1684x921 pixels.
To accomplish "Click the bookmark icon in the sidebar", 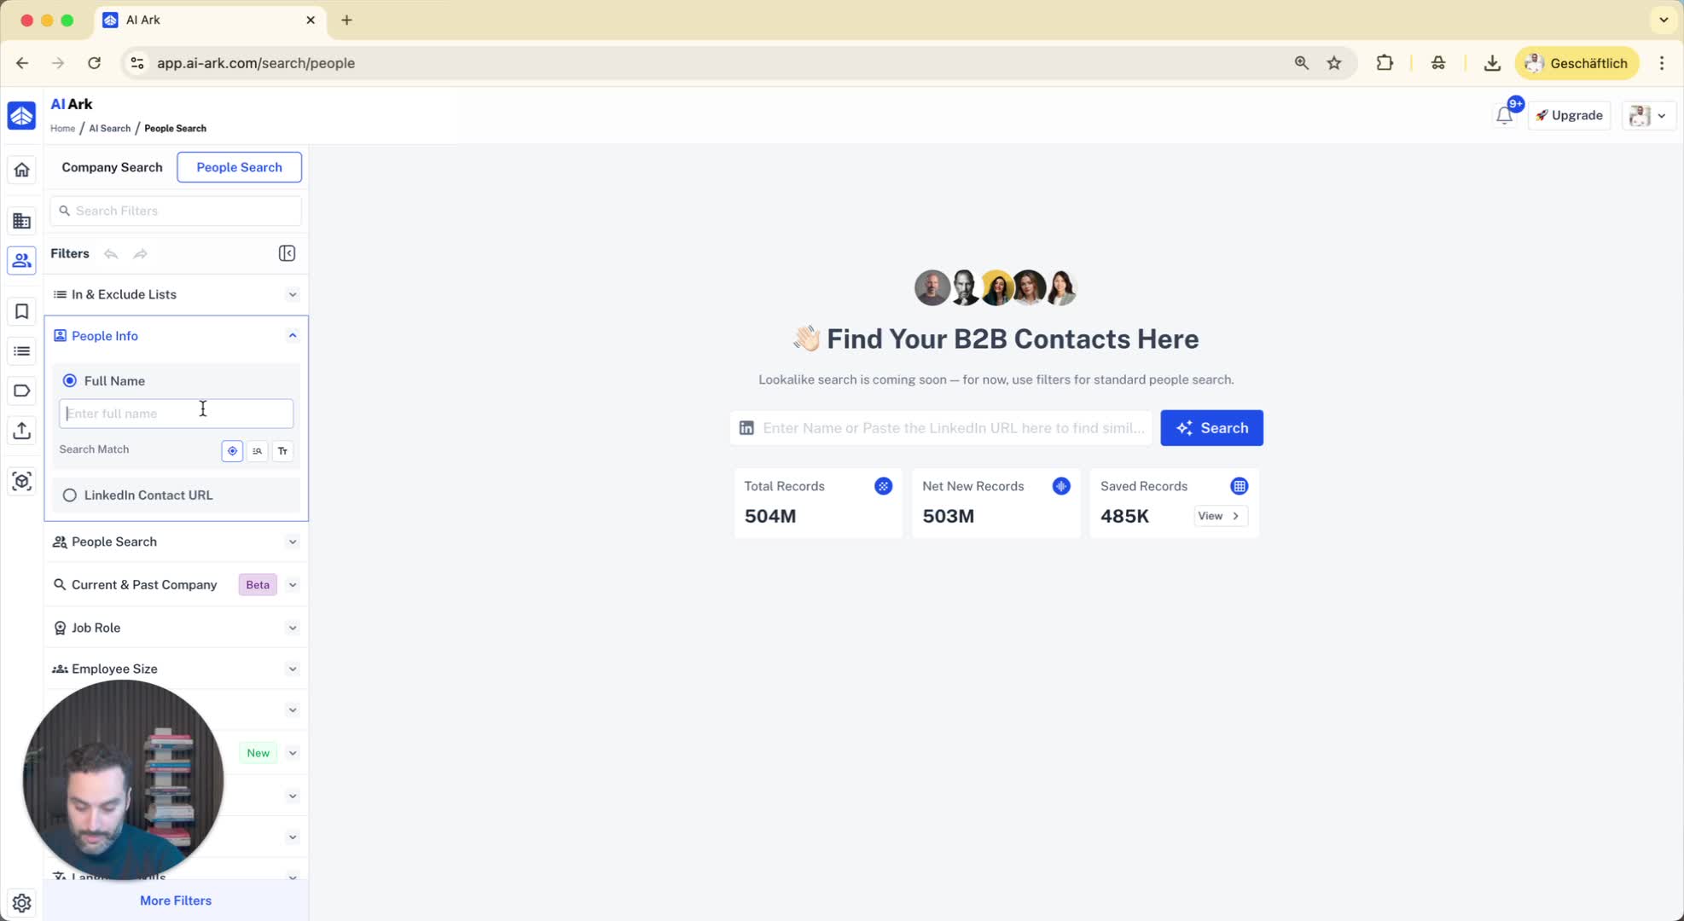I will [x=22, y=311].
